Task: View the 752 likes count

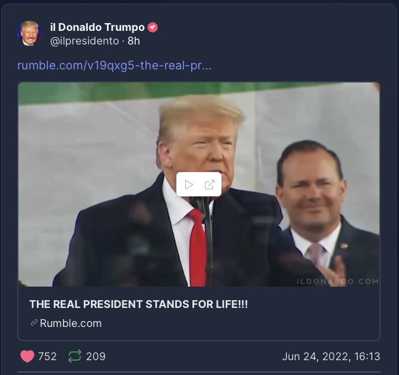Action: [x=47, y=357]
